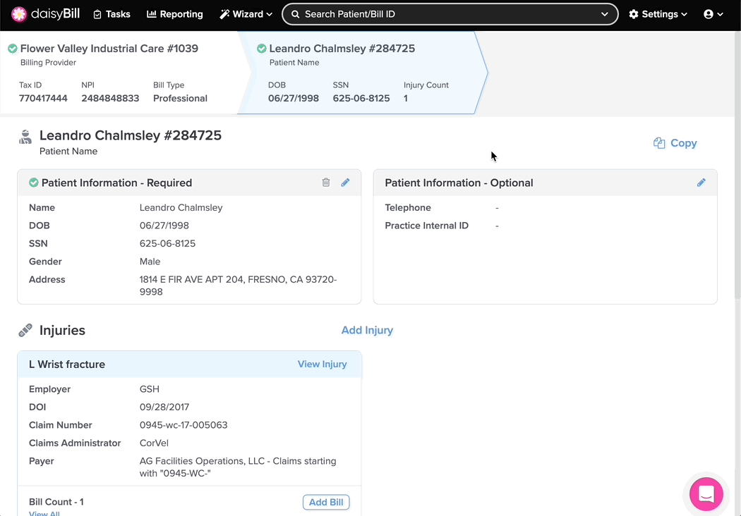
Task: Click the Add Injury link
Action: point(367,330)
